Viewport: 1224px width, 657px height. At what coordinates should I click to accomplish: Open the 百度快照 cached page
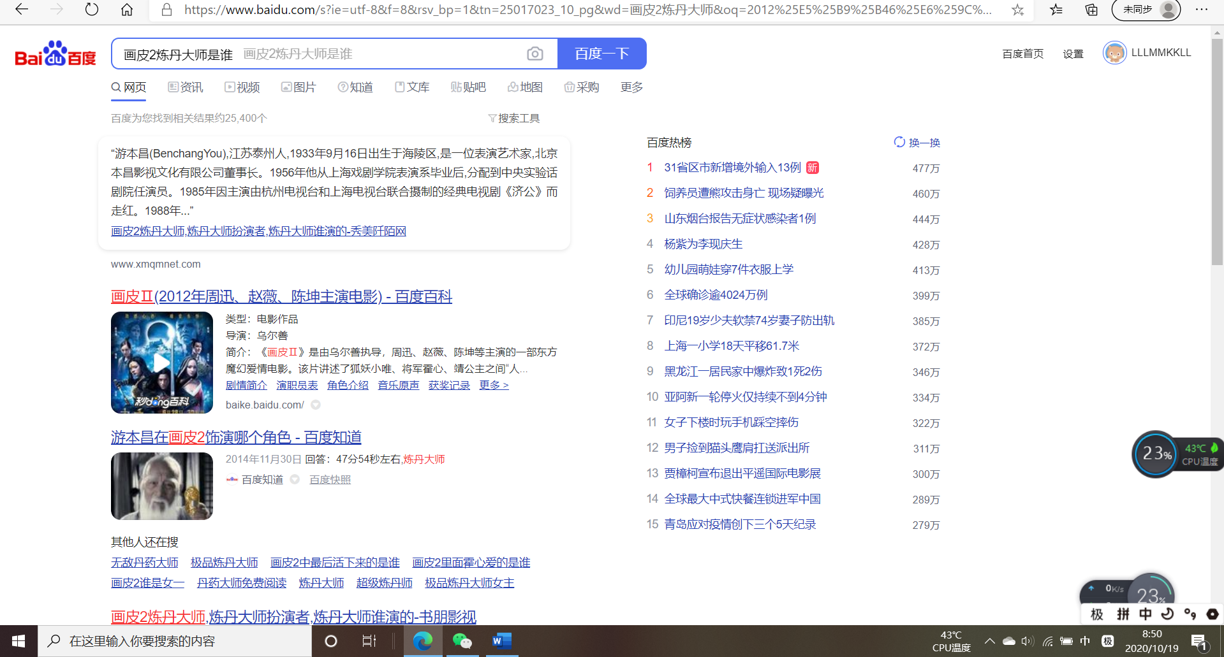coord(330,479)
